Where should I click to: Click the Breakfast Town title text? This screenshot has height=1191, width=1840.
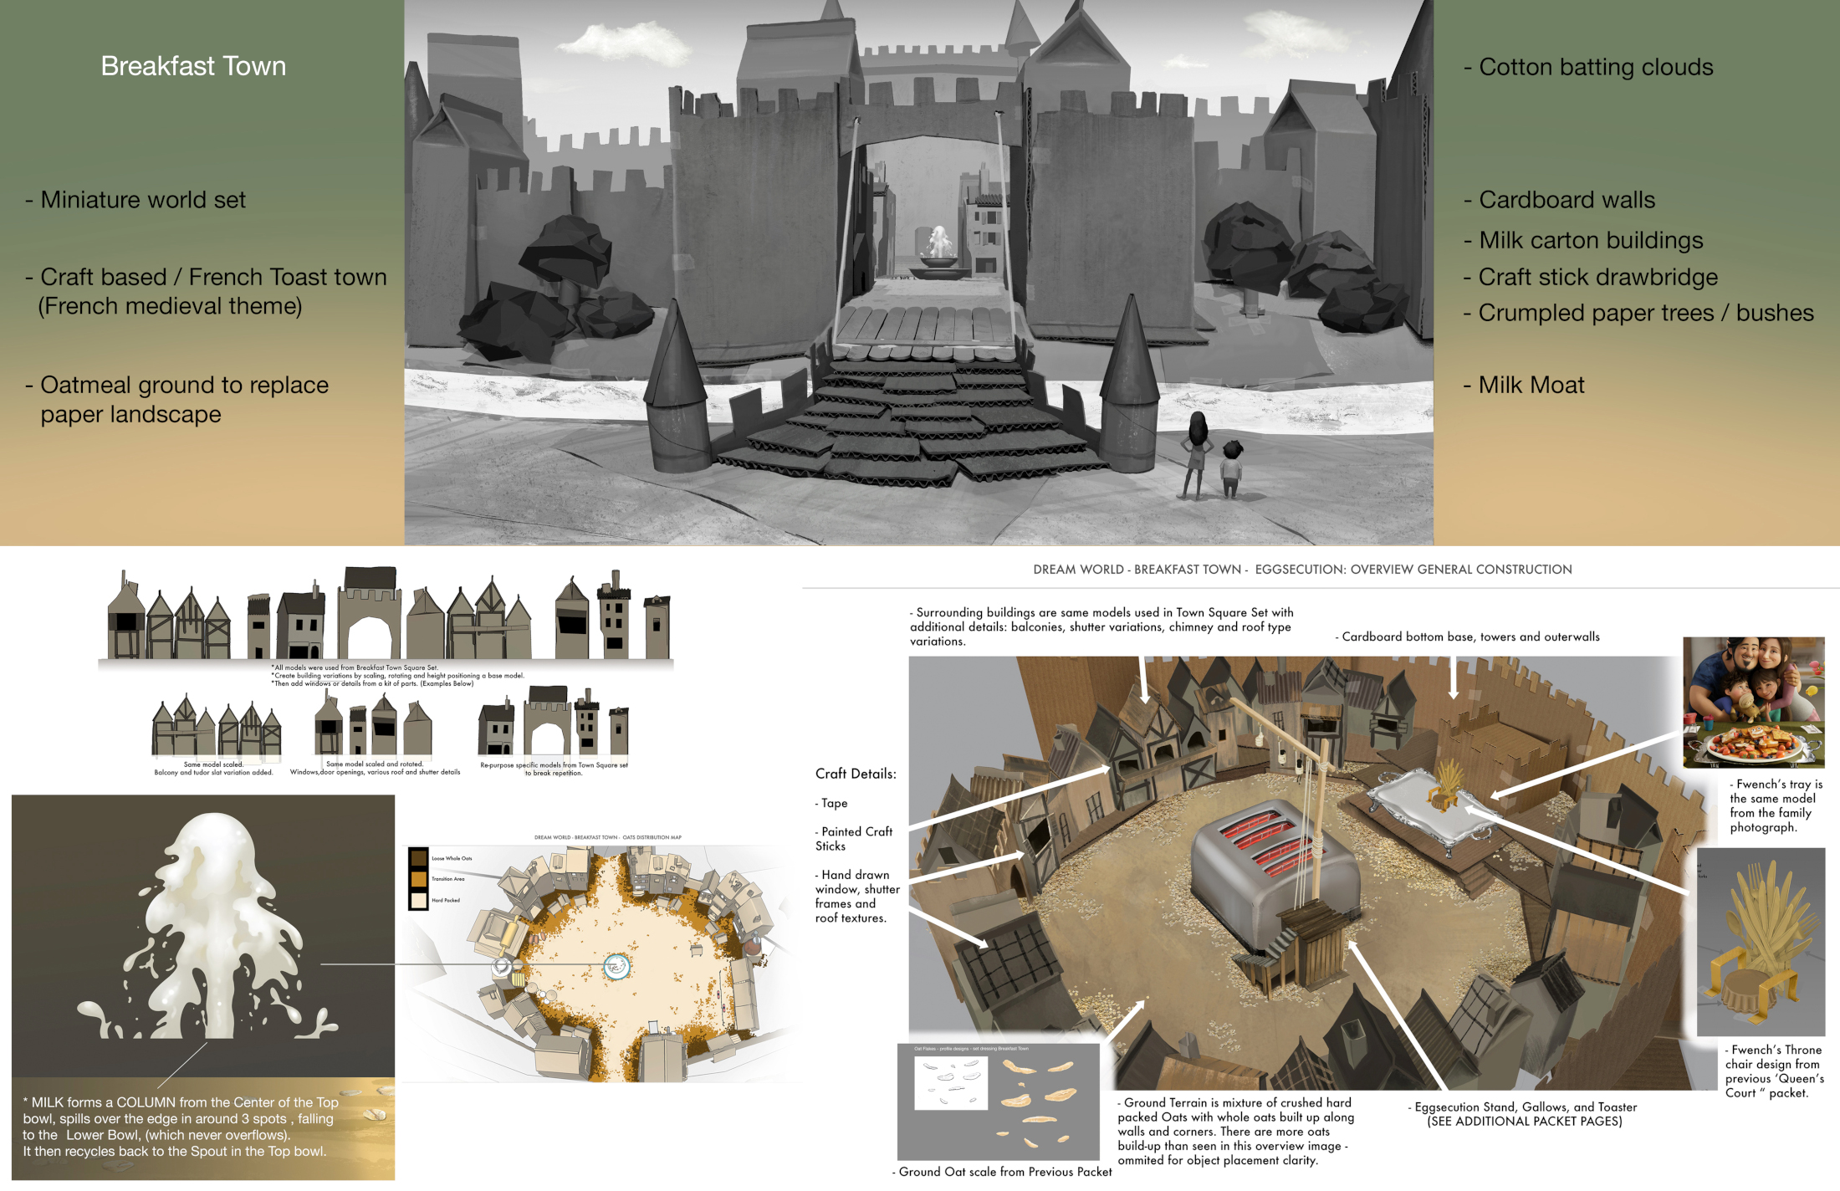pyautogui.click(x=193, y=66)
